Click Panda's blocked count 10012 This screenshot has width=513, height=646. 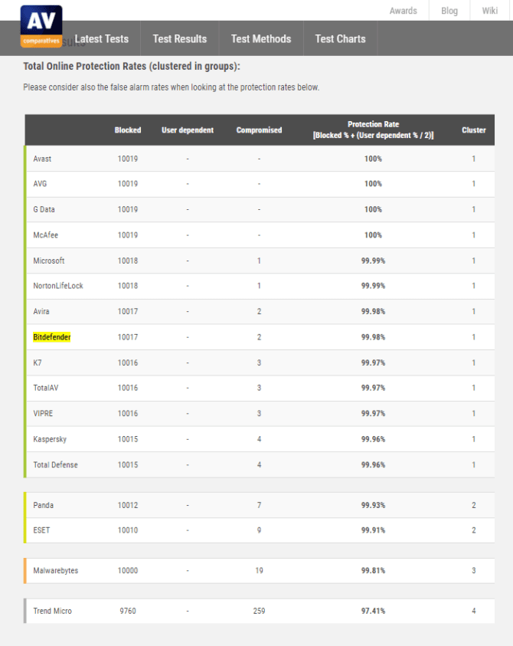[128, 505]
